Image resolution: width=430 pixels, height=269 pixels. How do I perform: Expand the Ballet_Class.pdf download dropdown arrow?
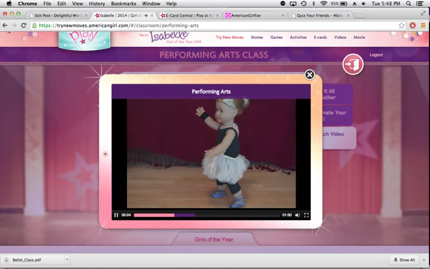point(67,259)
